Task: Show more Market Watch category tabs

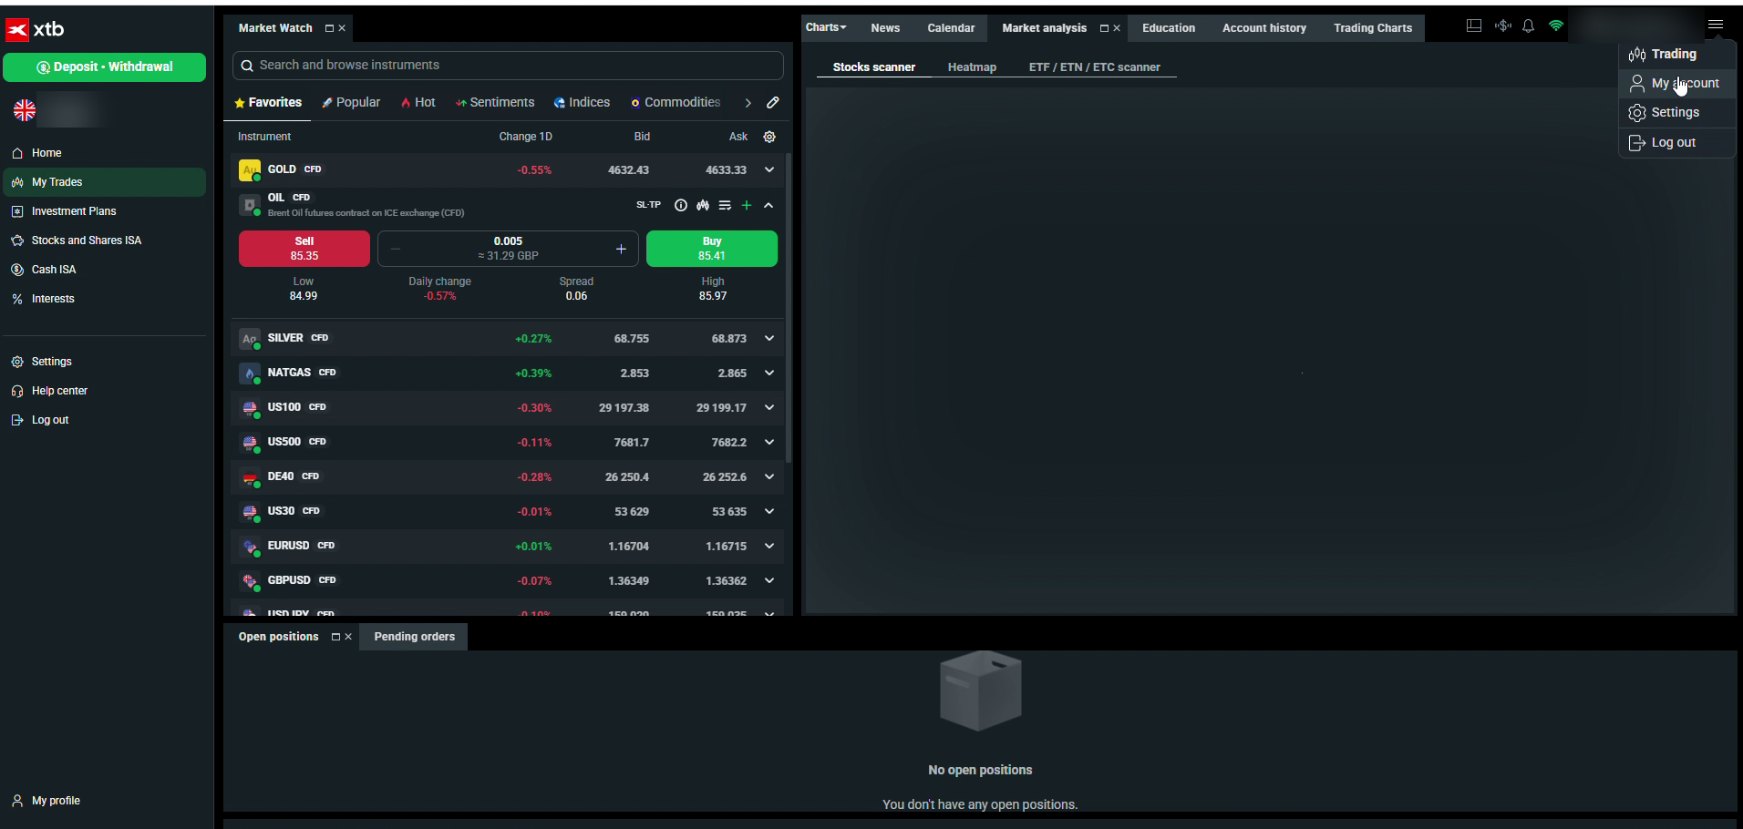Action: coord(748,103)
